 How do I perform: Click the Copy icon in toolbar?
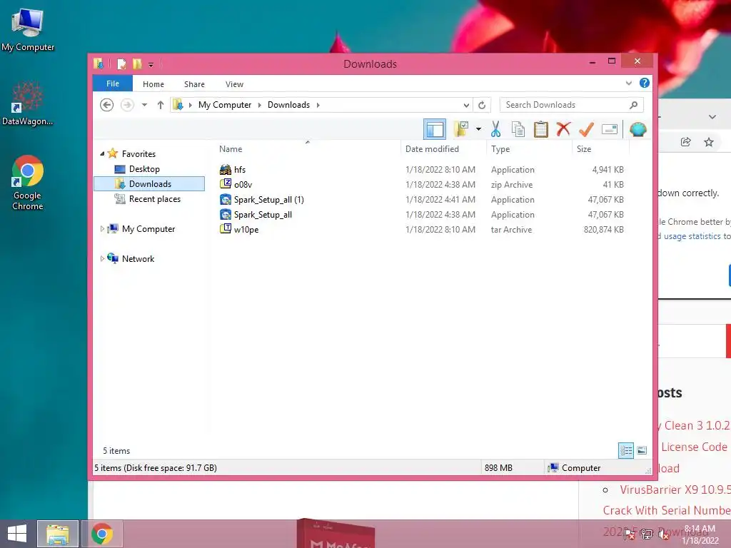(518, 129)
